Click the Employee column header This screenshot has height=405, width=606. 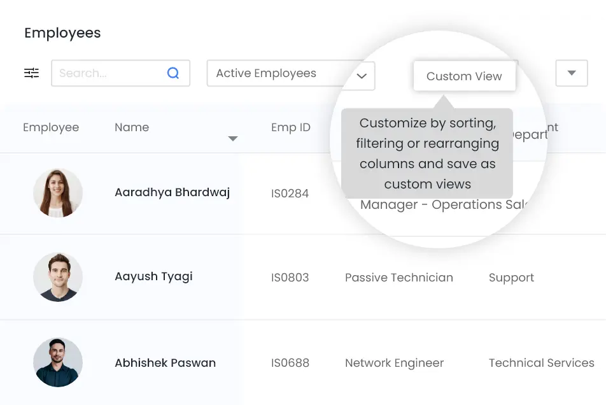51,127
